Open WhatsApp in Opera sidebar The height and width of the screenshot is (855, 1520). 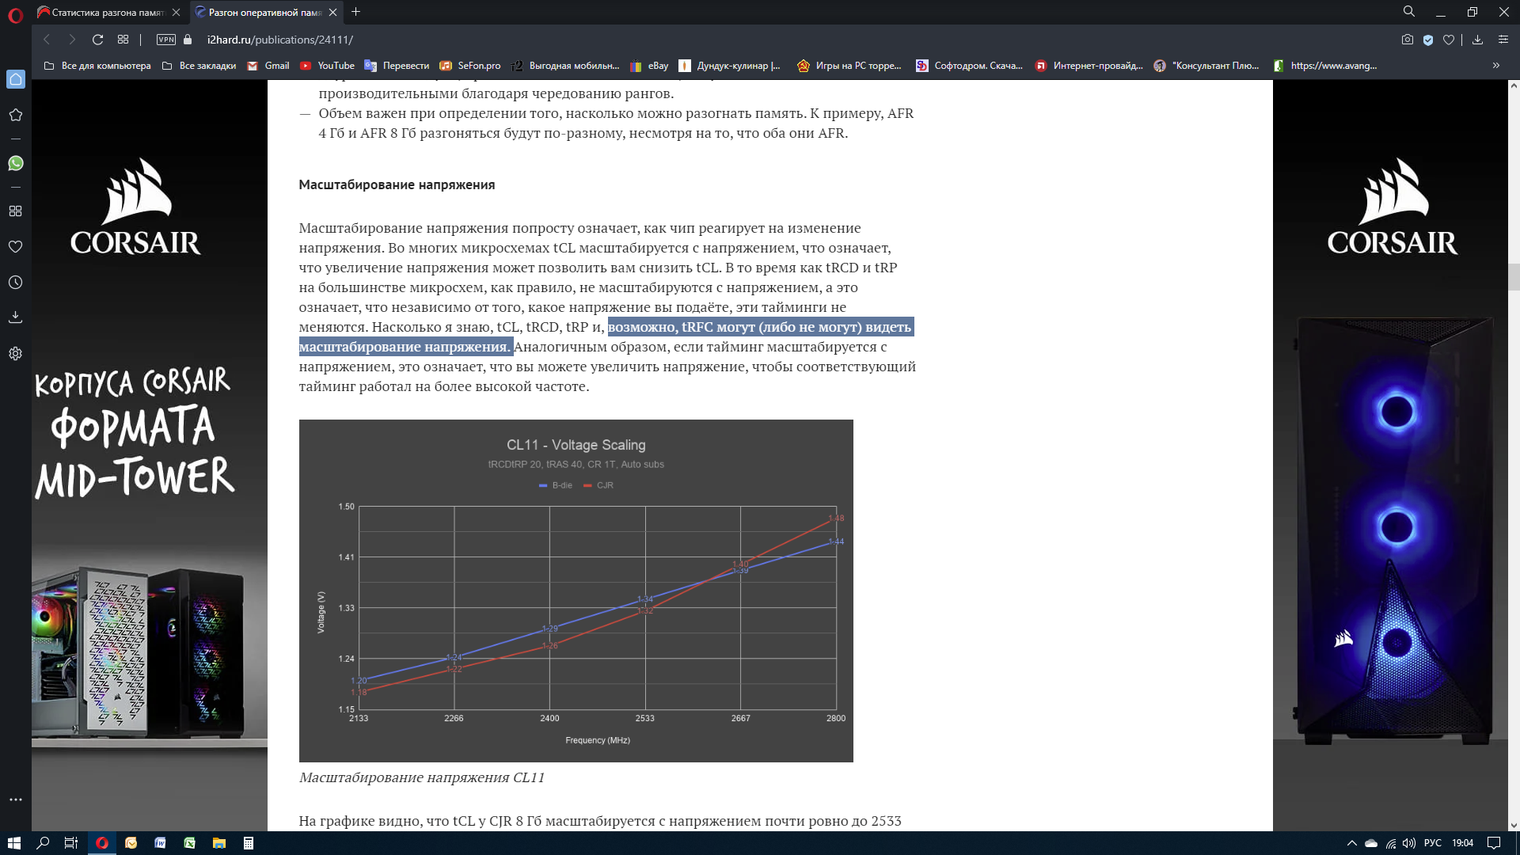pos(15,163)
